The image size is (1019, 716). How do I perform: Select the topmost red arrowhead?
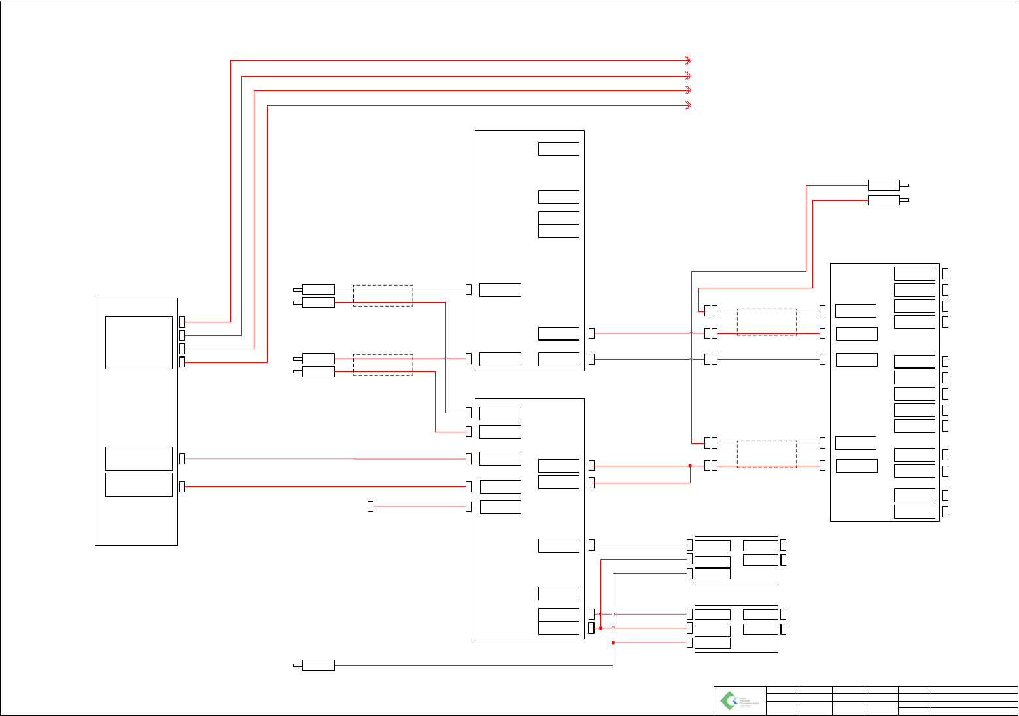(688, 60)
